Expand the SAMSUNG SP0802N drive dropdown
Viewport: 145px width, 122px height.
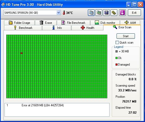pyautogui.click(x=58, y=13)
